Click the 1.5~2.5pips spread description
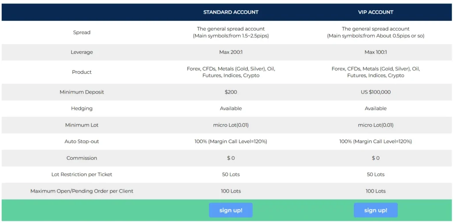This screenshot has height=223, width=453. tap(230, 36)
